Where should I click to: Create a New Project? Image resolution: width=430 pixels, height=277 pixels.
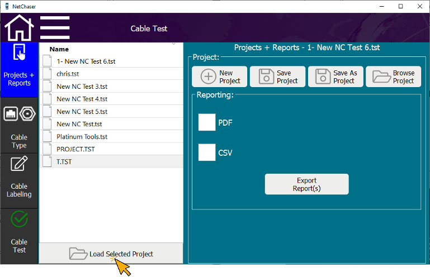click(220, 77)
